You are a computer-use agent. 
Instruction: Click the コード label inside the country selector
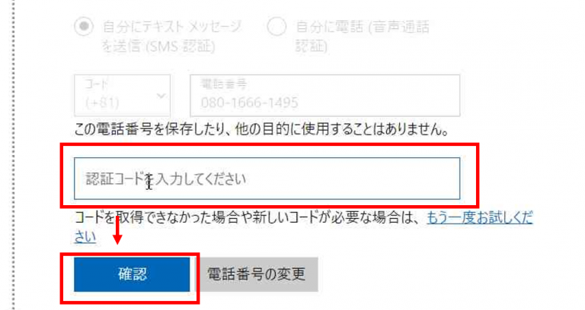click(x=96, y=84)
